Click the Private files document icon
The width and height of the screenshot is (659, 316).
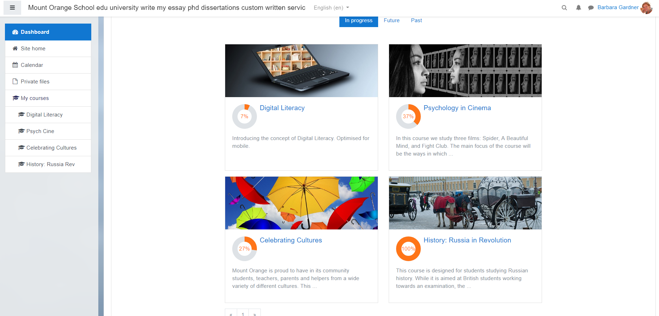coord(15,82)
